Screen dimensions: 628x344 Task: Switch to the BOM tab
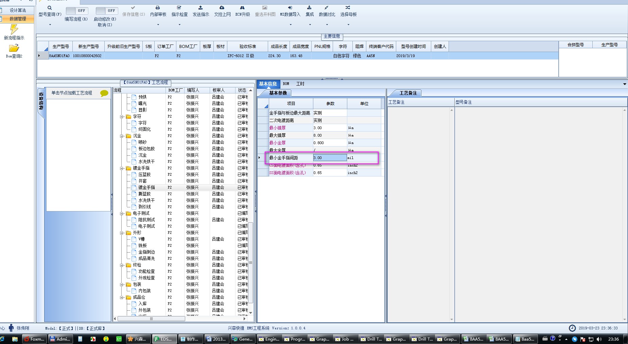click(286, 84)
